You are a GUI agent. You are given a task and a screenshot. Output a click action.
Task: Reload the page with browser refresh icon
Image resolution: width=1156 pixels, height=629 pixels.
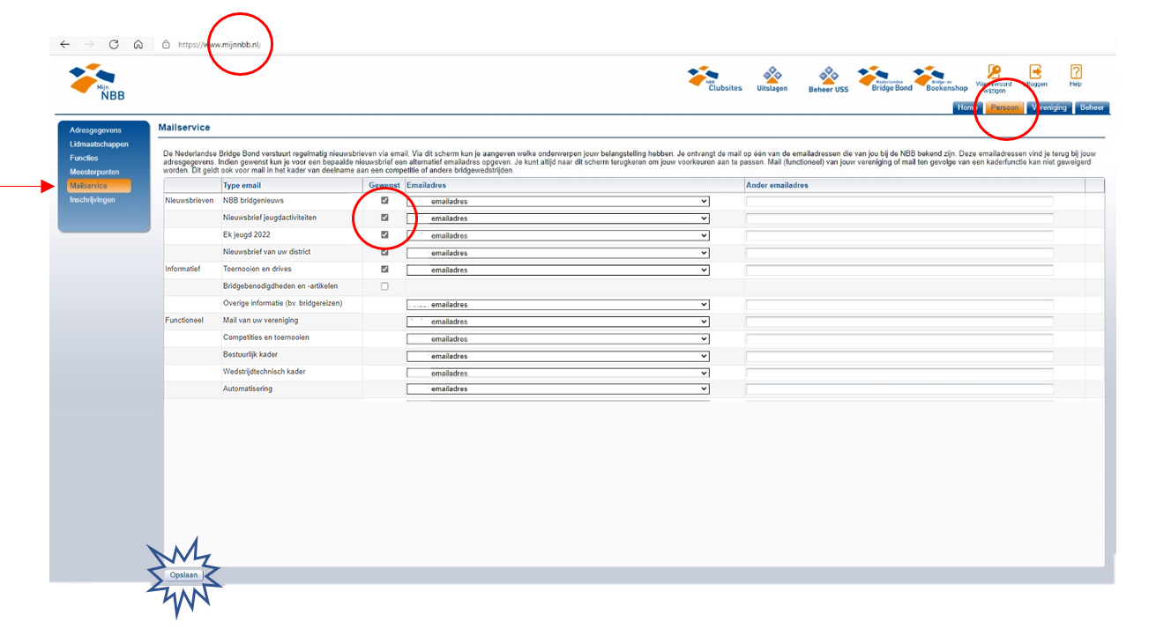point(114,44)
